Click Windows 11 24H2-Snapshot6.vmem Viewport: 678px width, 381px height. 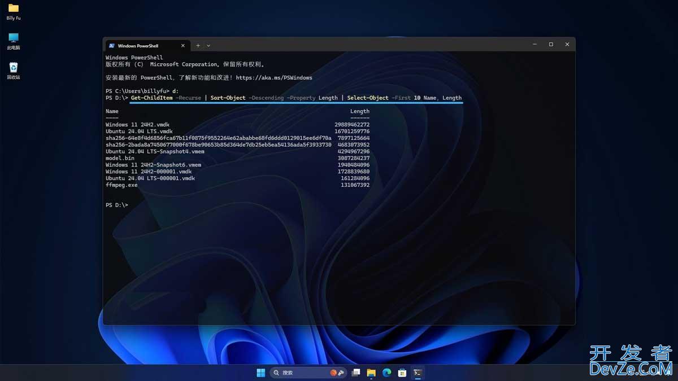153,165
